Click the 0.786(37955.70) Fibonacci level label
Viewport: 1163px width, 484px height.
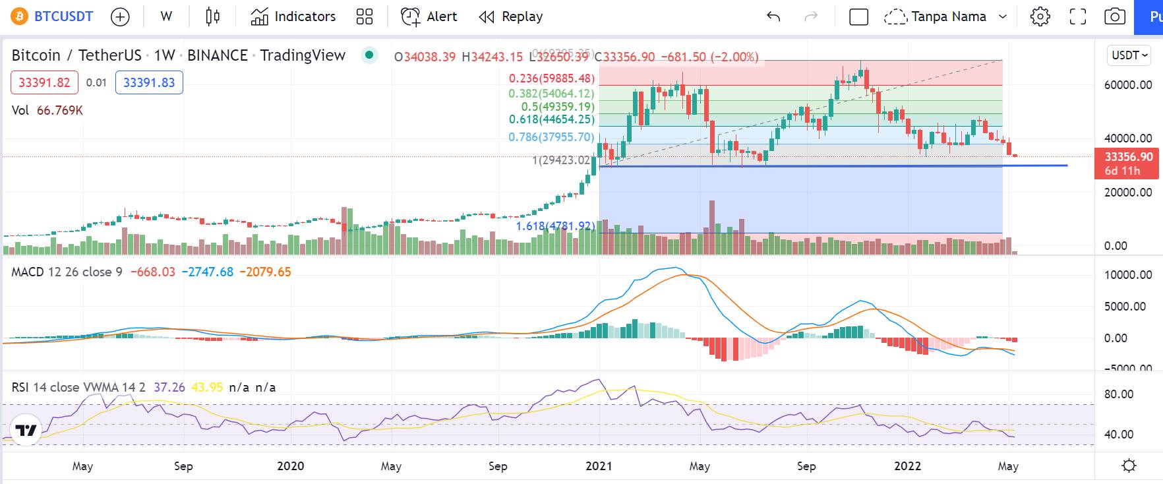pyautogui.click(x=552, y=137)
